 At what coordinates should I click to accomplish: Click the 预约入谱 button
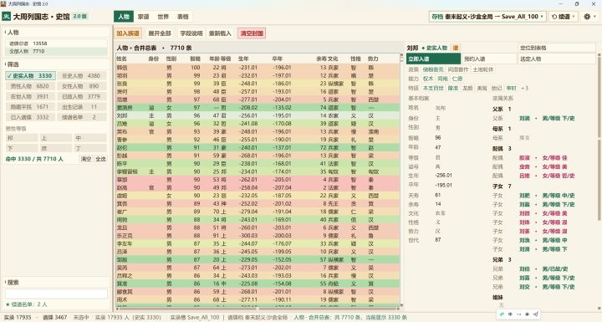click(x=489, y=59)
